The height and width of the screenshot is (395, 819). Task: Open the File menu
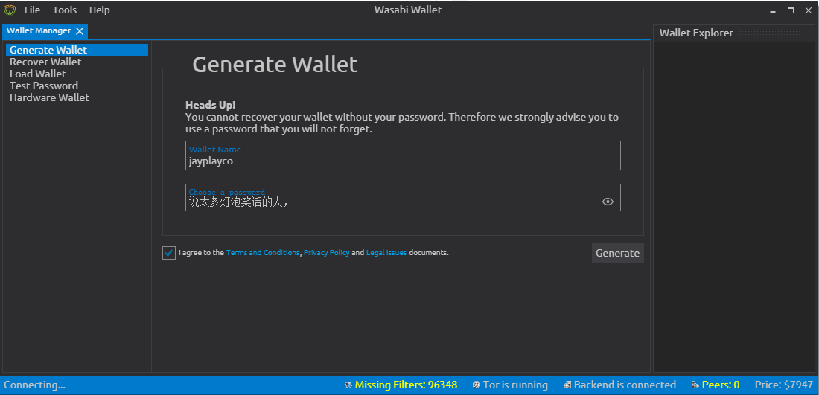[32, 10]
